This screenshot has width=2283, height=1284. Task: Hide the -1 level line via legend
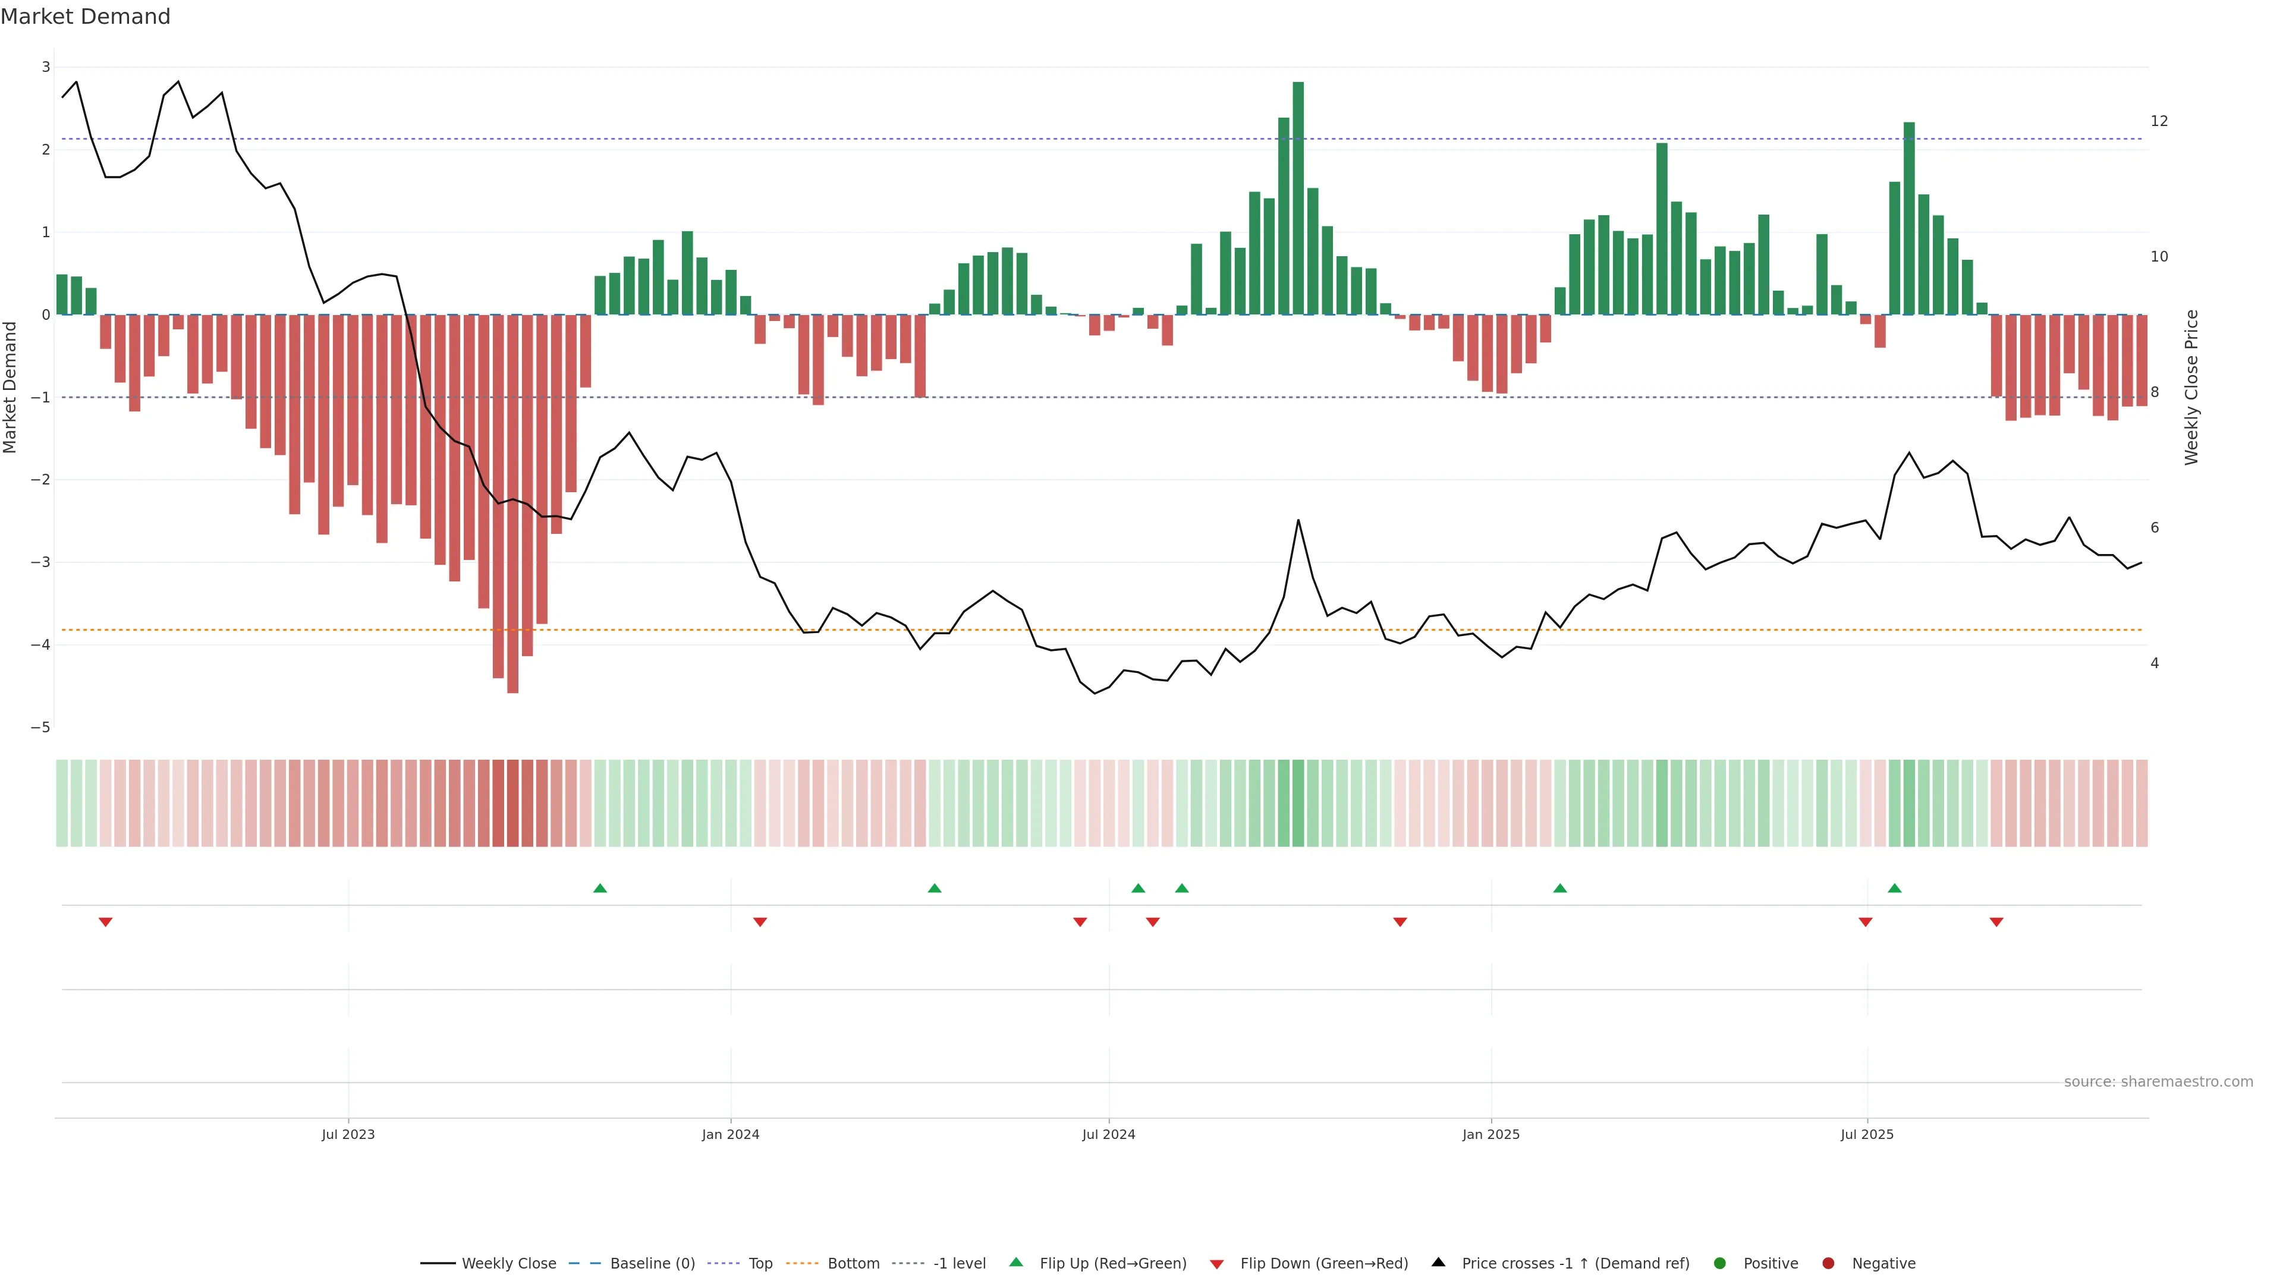click(959, 1263)
